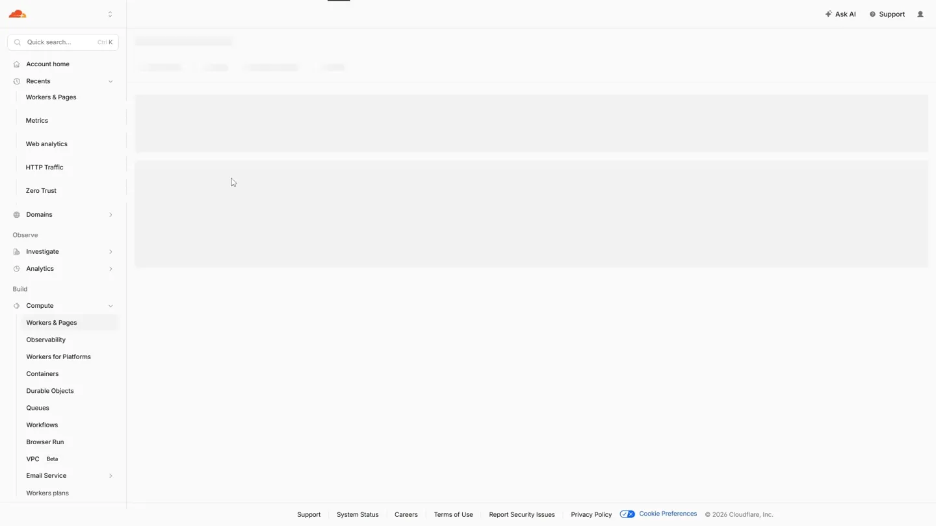Open Support in the top header
936x526 pixels.
[887, 14]
